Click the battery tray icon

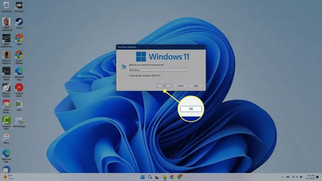click(x=301, y=177)
